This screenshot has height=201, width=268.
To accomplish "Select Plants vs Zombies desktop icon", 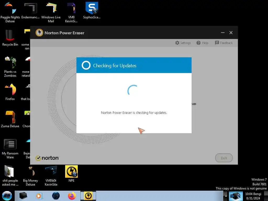I will tap(10, 67).
